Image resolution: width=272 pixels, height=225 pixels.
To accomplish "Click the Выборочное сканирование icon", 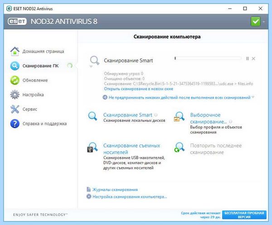I will tap(179, 116).
